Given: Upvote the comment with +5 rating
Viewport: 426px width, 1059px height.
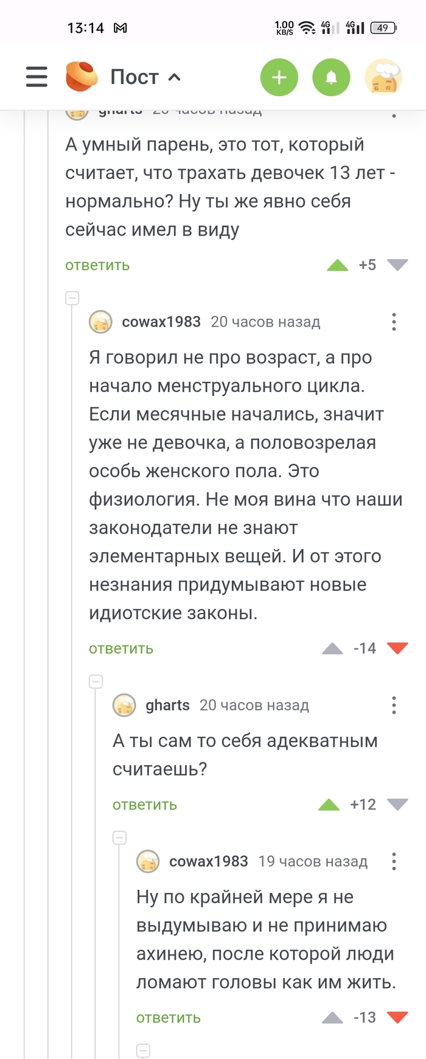Looking at the screenshot, I should tap(337, 265).
